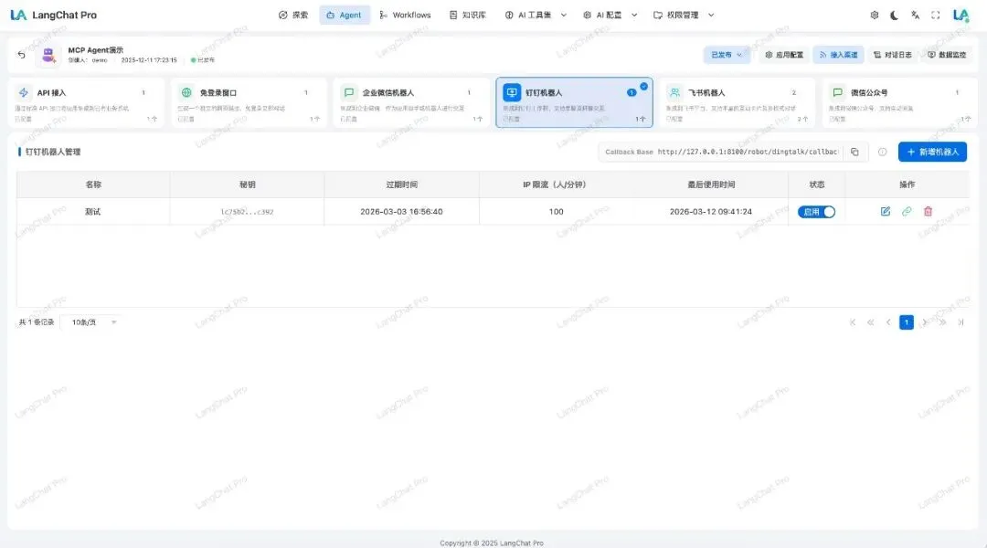Select the 微信公众号 channel card
The width and height of the screenshot is (987, 548).
point(899,102)
